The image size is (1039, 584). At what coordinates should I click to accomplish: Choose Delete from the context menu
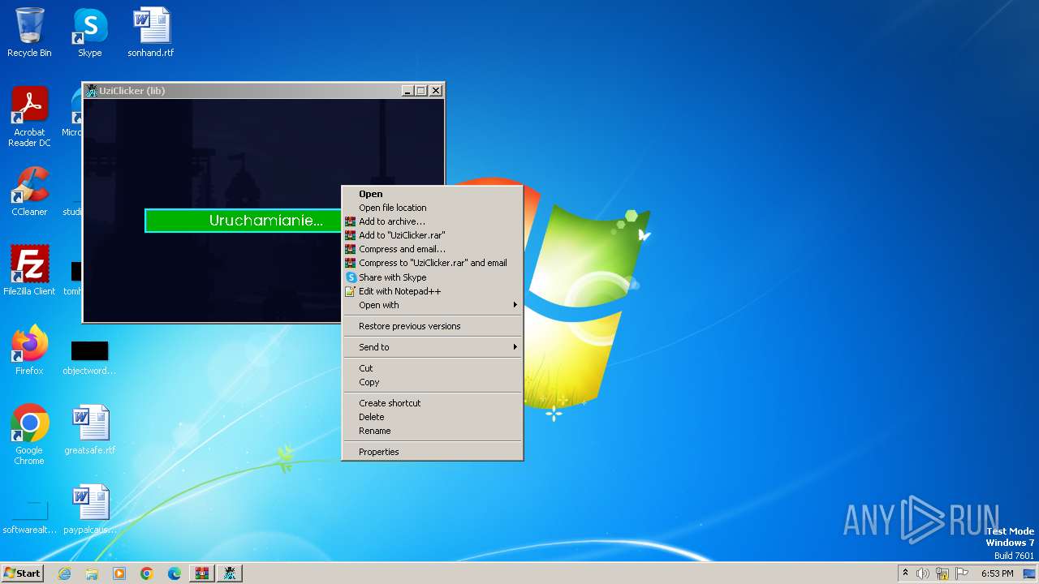point(433,417)
